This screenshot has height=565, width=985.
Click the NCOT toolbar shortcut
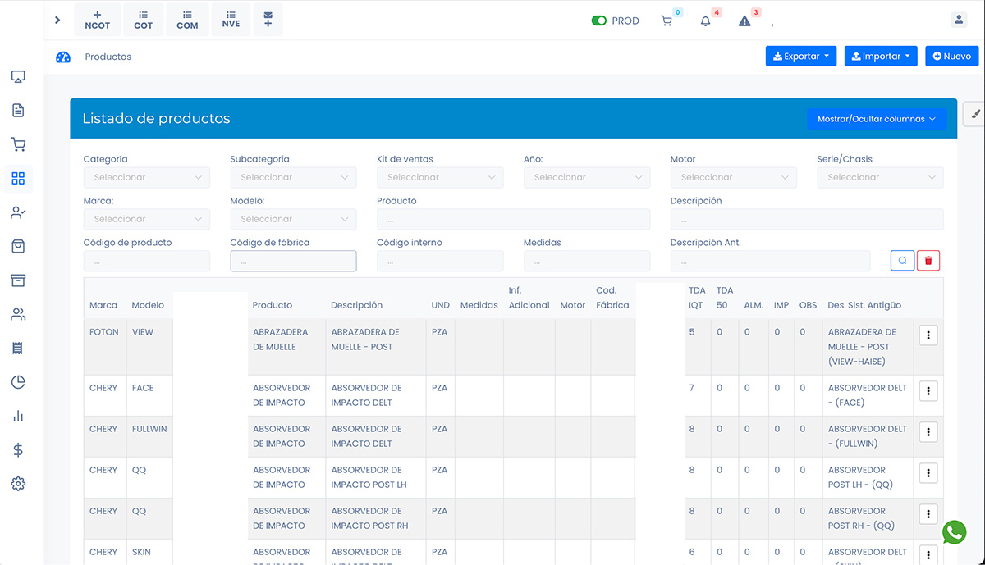tap(98, 20)
